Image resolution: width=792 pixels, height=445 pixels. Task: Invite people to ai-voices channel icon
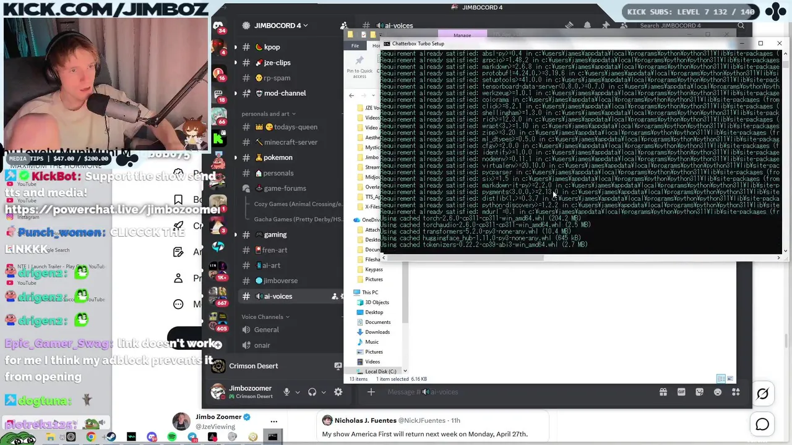click(x=335, y=297)
